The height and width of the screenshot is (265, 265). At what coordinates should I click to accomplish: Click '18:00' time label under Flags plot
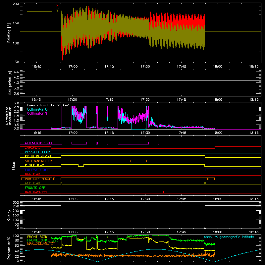click(x=218, y=199)
